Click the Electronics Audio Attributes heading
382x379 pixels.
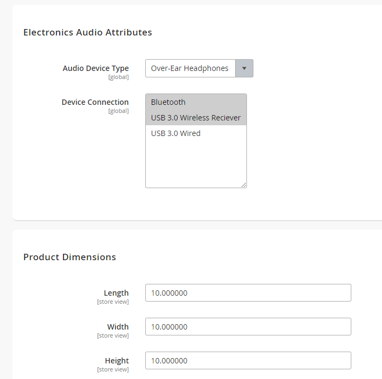[x=88, y=32]
